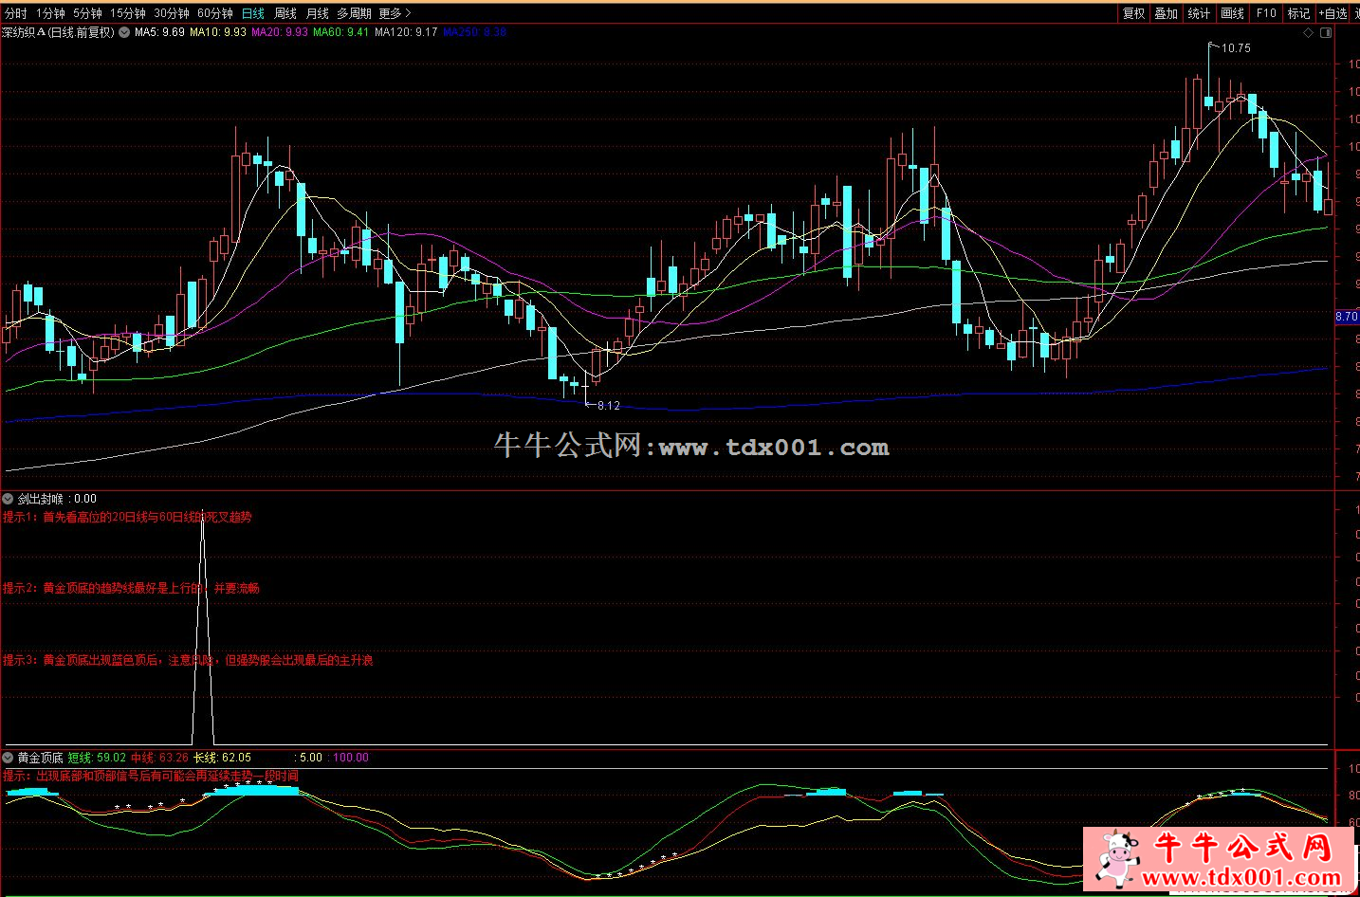This screenshot has height=897, width=1360.
Task: Open F10 company info
Action: point(1266,13)
